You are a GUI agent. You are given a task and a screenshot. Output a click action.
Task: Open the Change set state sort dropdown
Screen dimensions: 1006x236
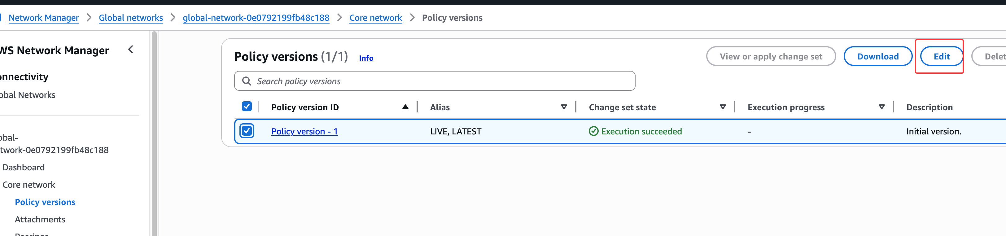click(723, 107)
